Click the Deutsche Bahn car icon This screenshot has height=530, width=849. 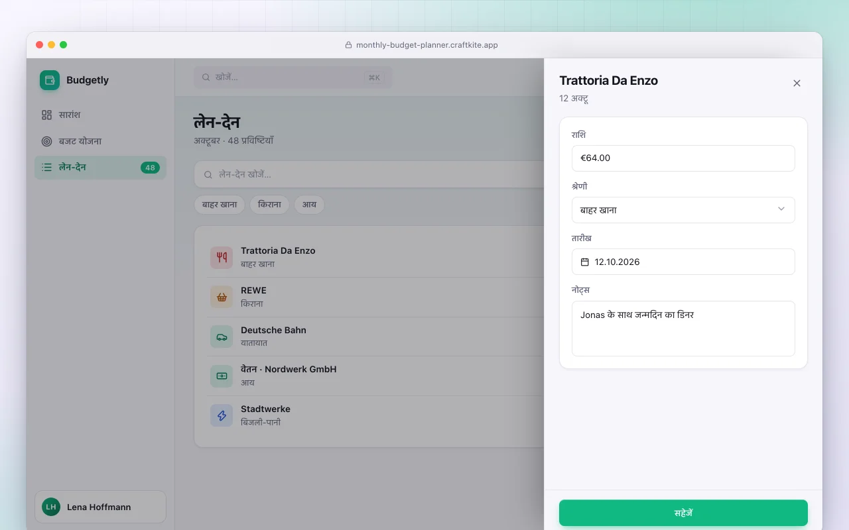coord(222,337)
